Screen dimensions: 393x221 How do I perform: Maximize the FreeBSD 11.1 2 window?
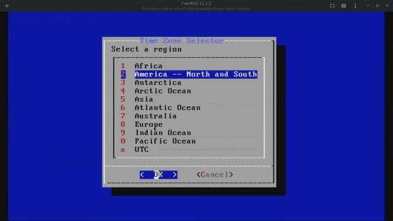click(x=378, y=6)
